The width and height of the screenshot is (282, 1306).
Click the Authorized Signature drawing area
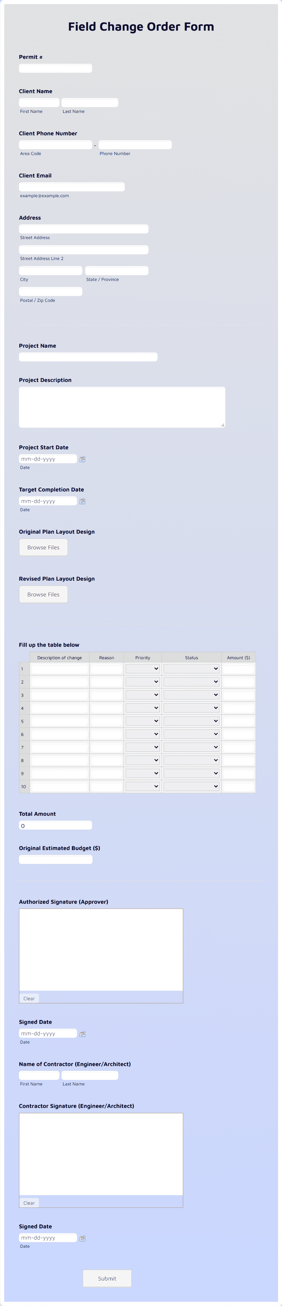click(100, 948)
